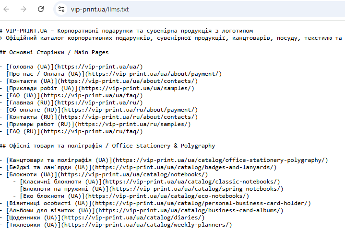Click the 'Щоденники (UA)' entry line

pos(102,218)
